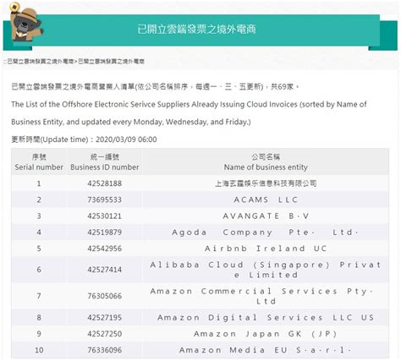Click serial number 10 cell

pos(39,350)
